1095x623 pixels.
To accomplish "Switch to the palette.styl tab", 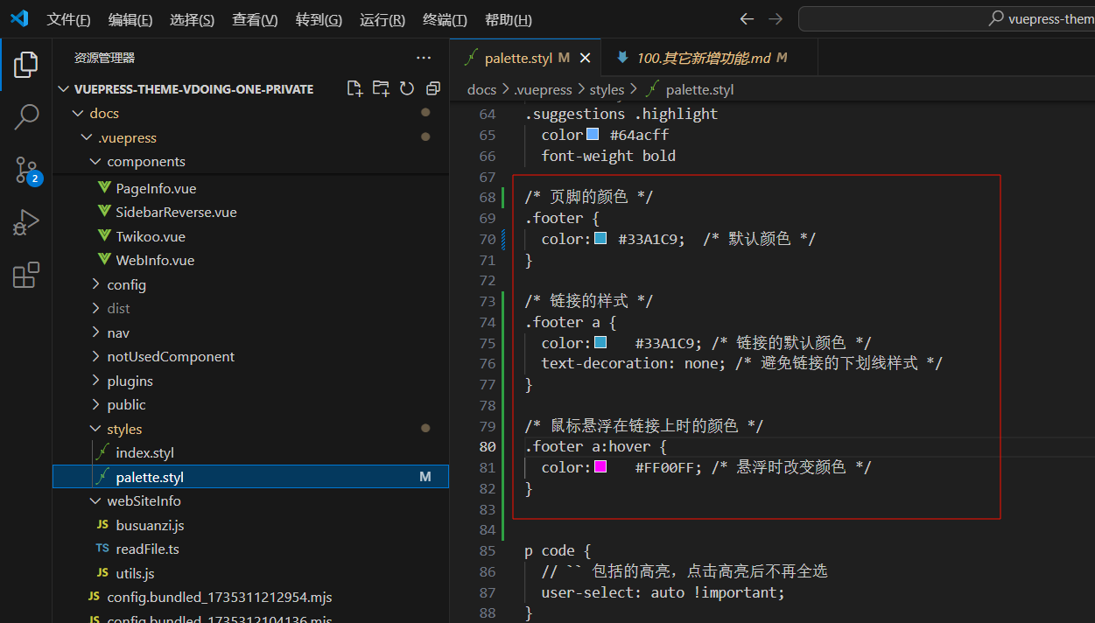I will (526, 58).
